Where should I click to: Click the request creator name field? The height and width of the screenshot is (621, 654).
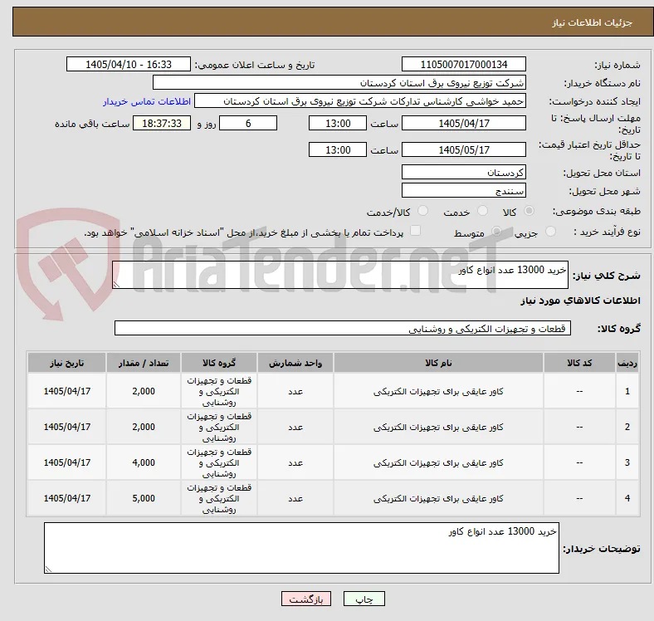tap(360, 101)
